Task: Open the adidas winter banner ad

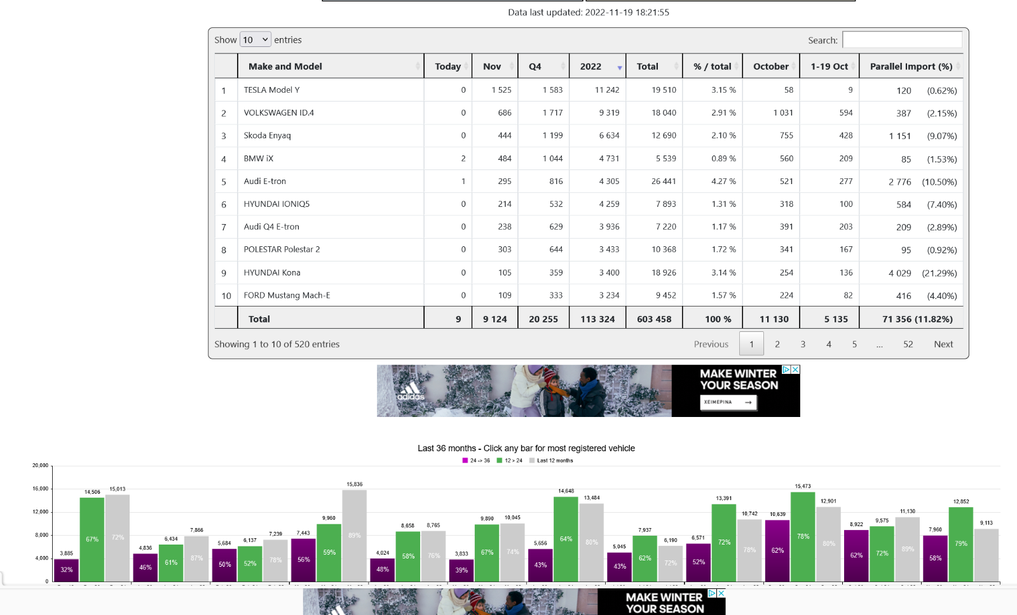Action: [x=589, y=390]
